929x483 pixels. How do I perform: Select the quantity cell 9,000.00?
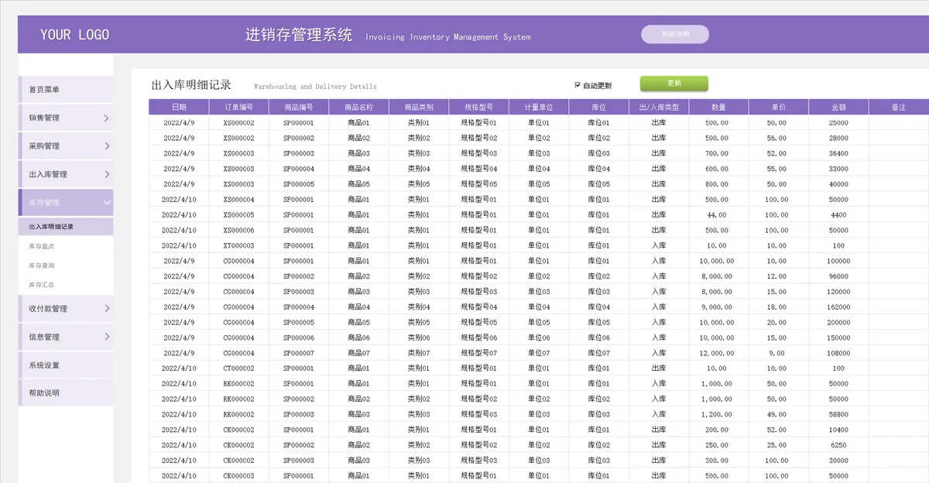point(718,307)
